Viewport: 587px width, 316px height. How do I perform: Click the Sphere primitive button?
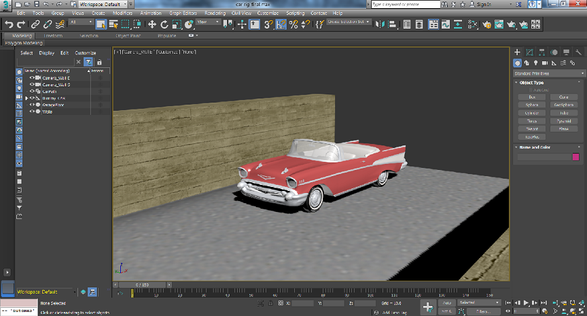pyautogui.click(x=532, y=105)
